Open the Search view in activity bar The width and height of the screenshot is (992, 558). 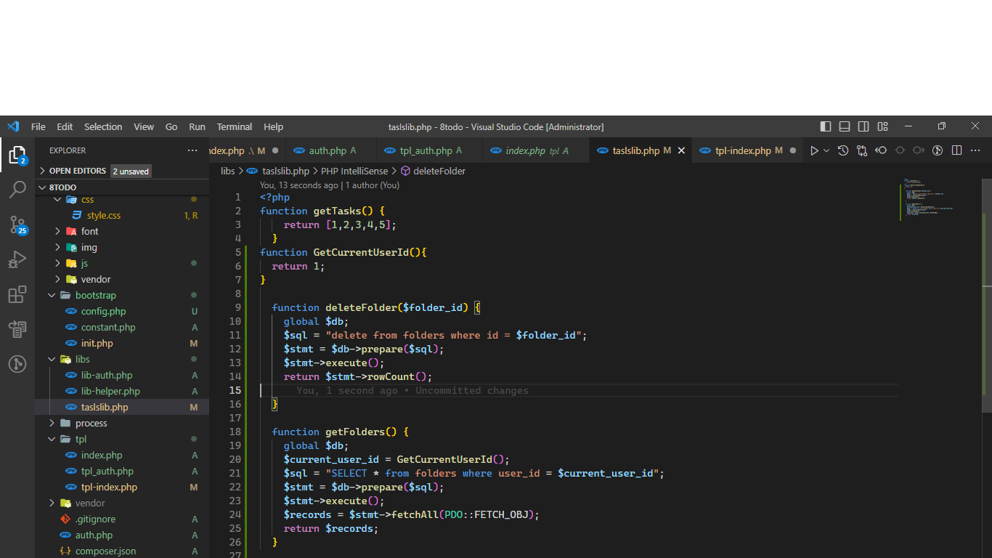[x=17, y=190]
